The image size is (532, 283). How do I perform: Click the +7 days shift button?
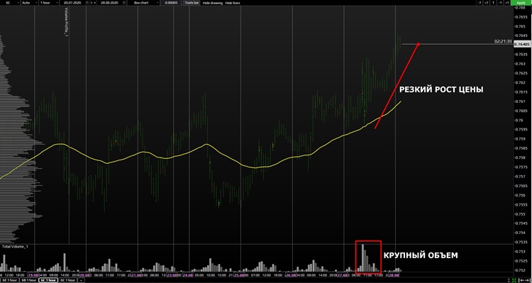tap(486, 2)
